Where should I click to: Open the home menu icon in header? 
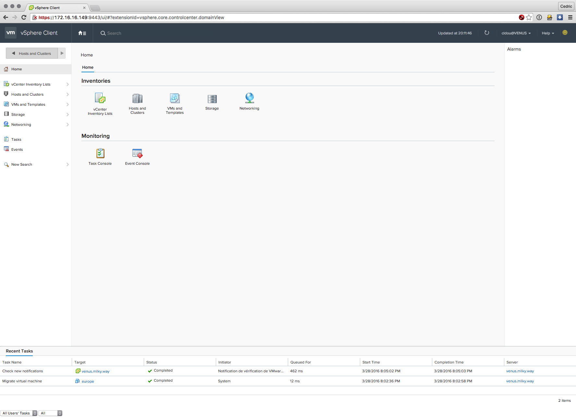click(82, 33)
